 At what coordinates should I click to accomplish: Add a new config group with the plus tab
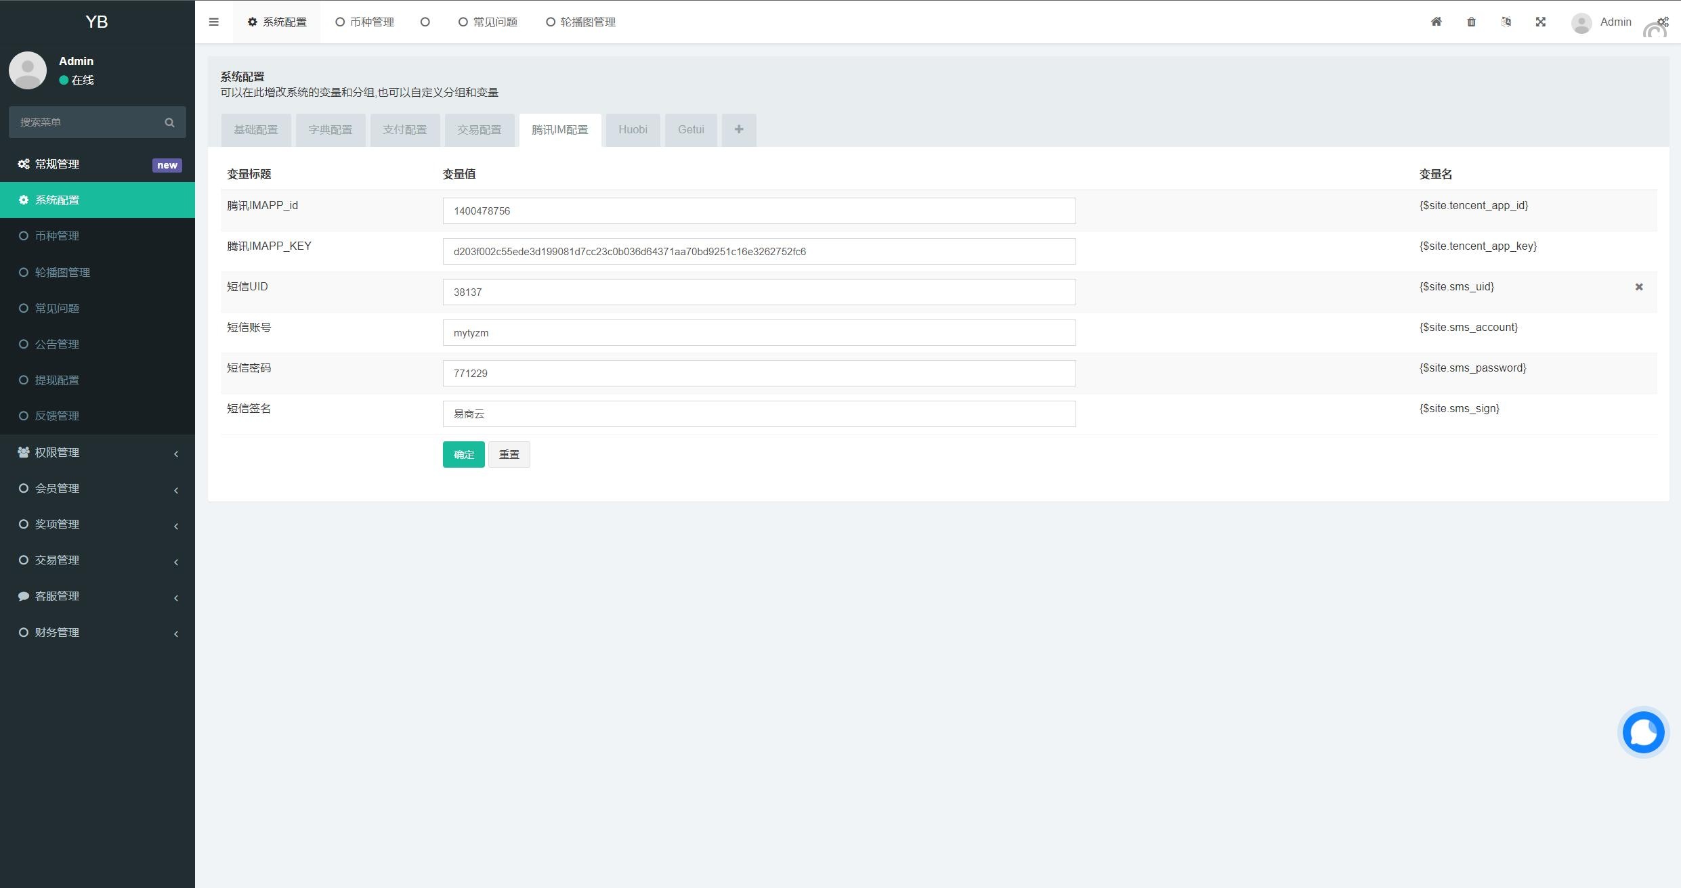pyautogui.click(x=739, y=129)
